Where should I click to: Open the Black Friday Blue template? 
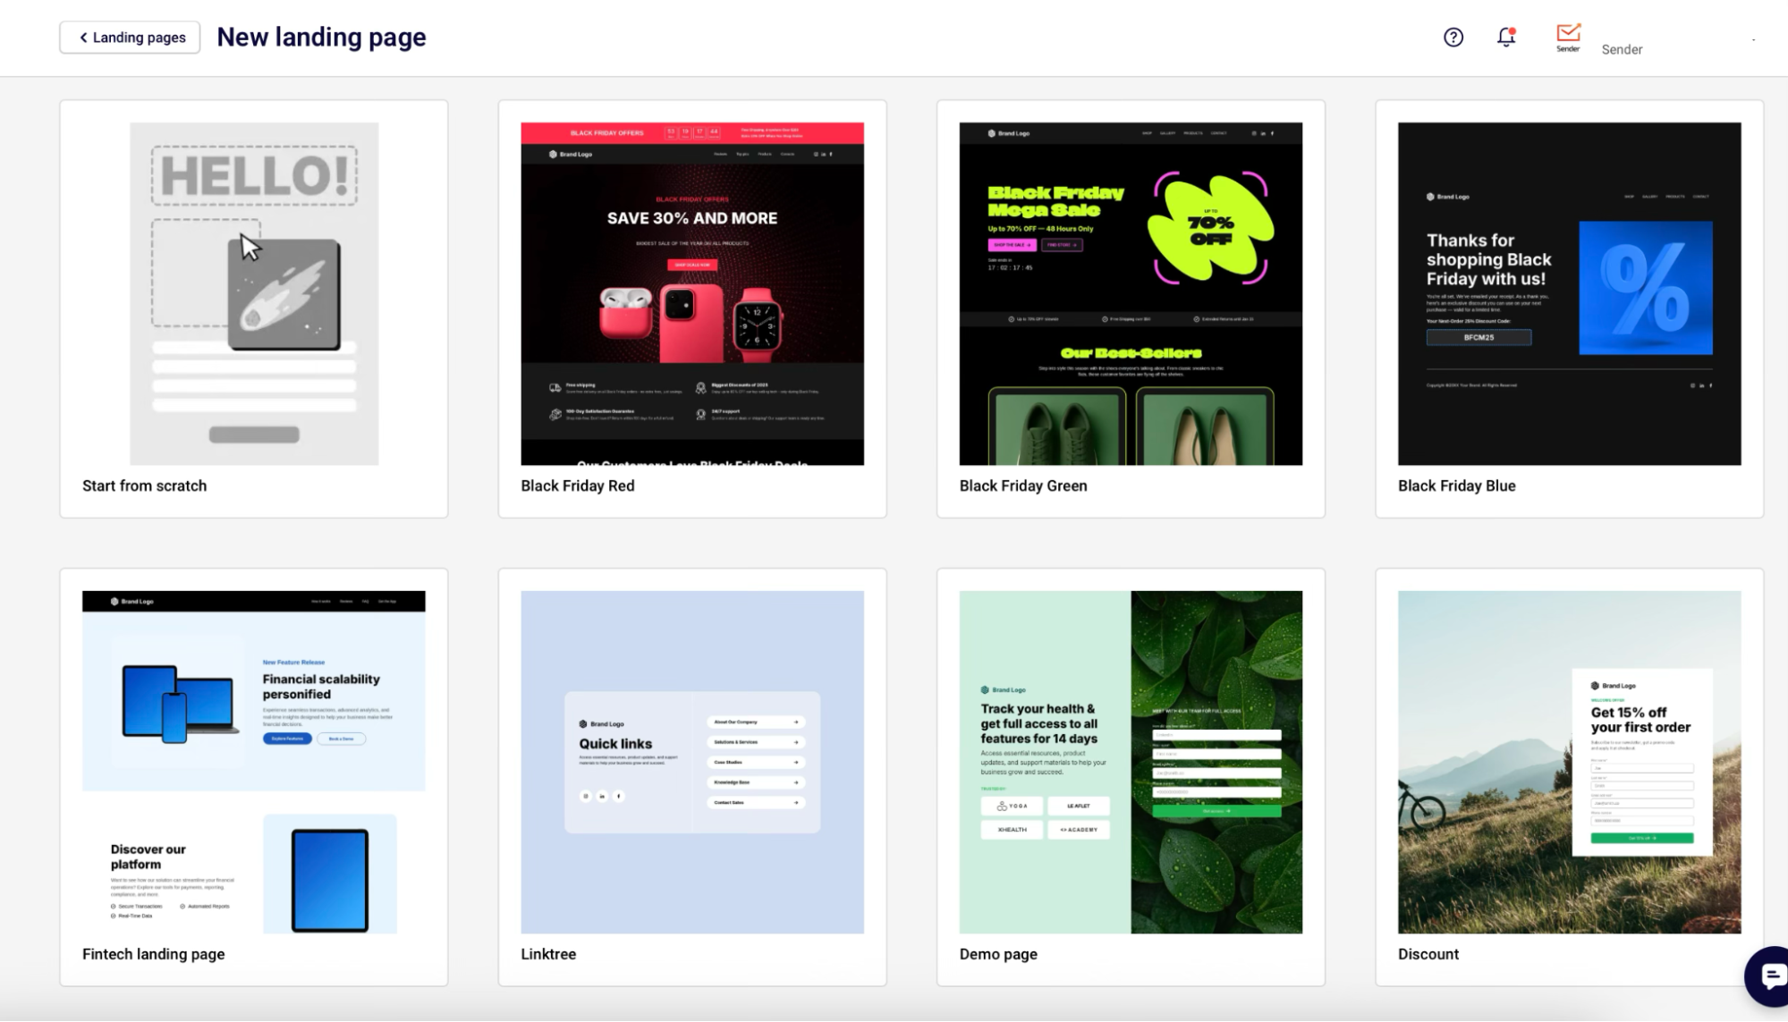pyautogui.click(x=1567, y=292)
